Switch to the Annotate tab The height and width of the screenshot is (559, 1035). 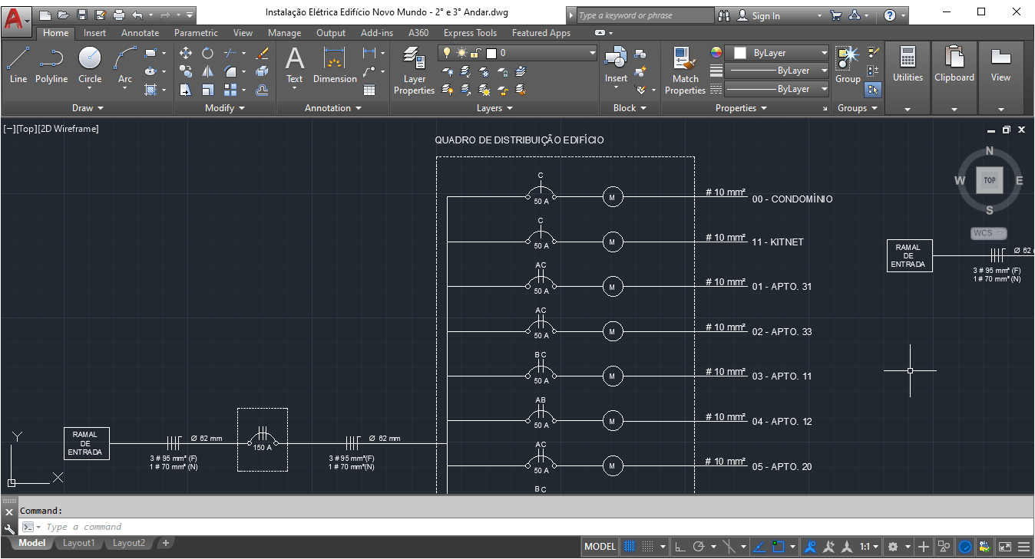(x=141, y=33)
